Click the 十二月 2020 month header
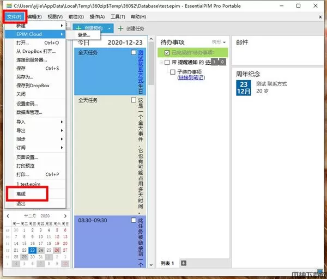 tap(37, 216)
